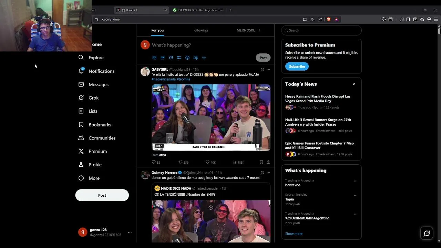441x248 pixels.
Task: Open browser main hamburger menu
Action: 436,19
